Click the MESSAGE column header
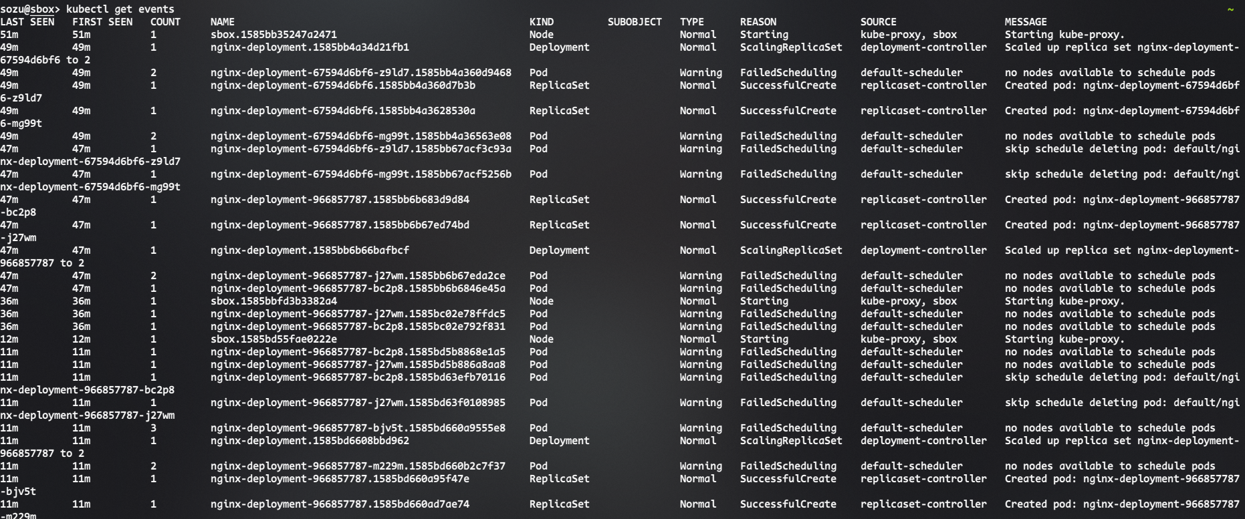 pos(1026,22)
